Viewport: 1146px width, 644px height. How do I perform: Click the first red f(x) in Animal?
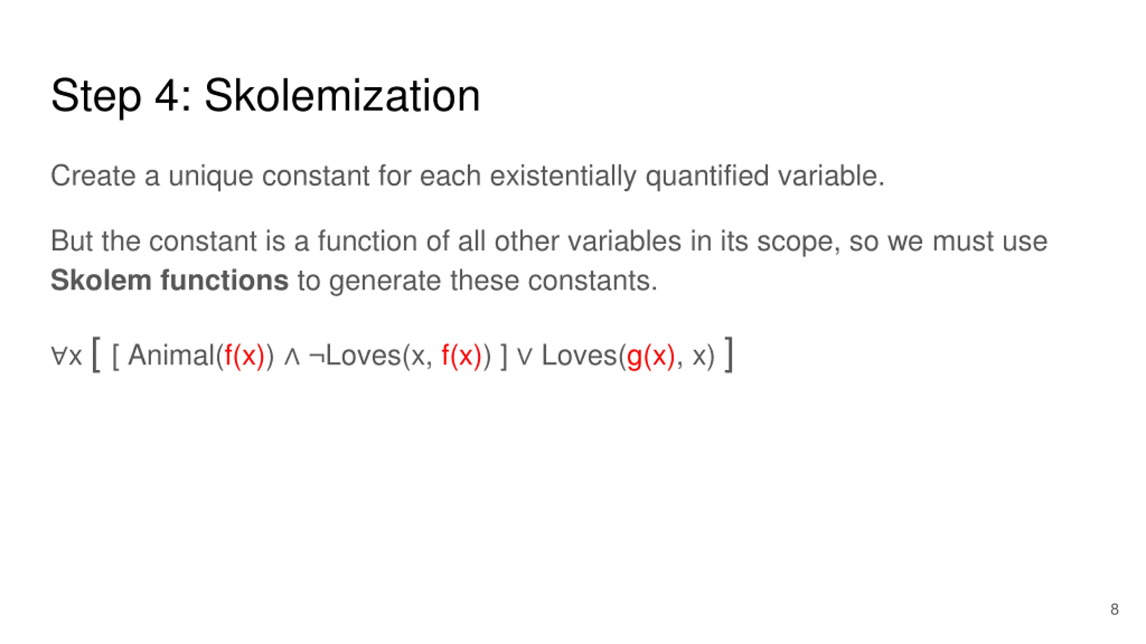tap(244, 356)
